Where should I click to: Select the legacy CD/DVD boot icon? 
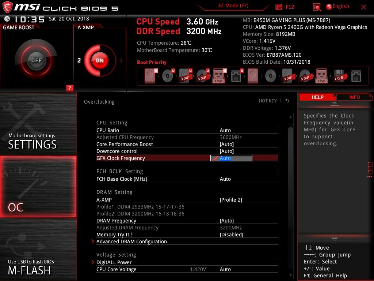pyautogui.click(x=271, y=76)
